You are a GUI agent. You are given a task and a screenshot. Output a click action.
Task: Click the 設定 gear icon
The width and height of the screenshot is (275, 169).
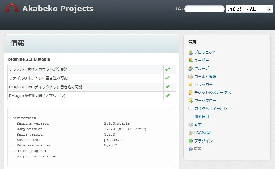190,125
